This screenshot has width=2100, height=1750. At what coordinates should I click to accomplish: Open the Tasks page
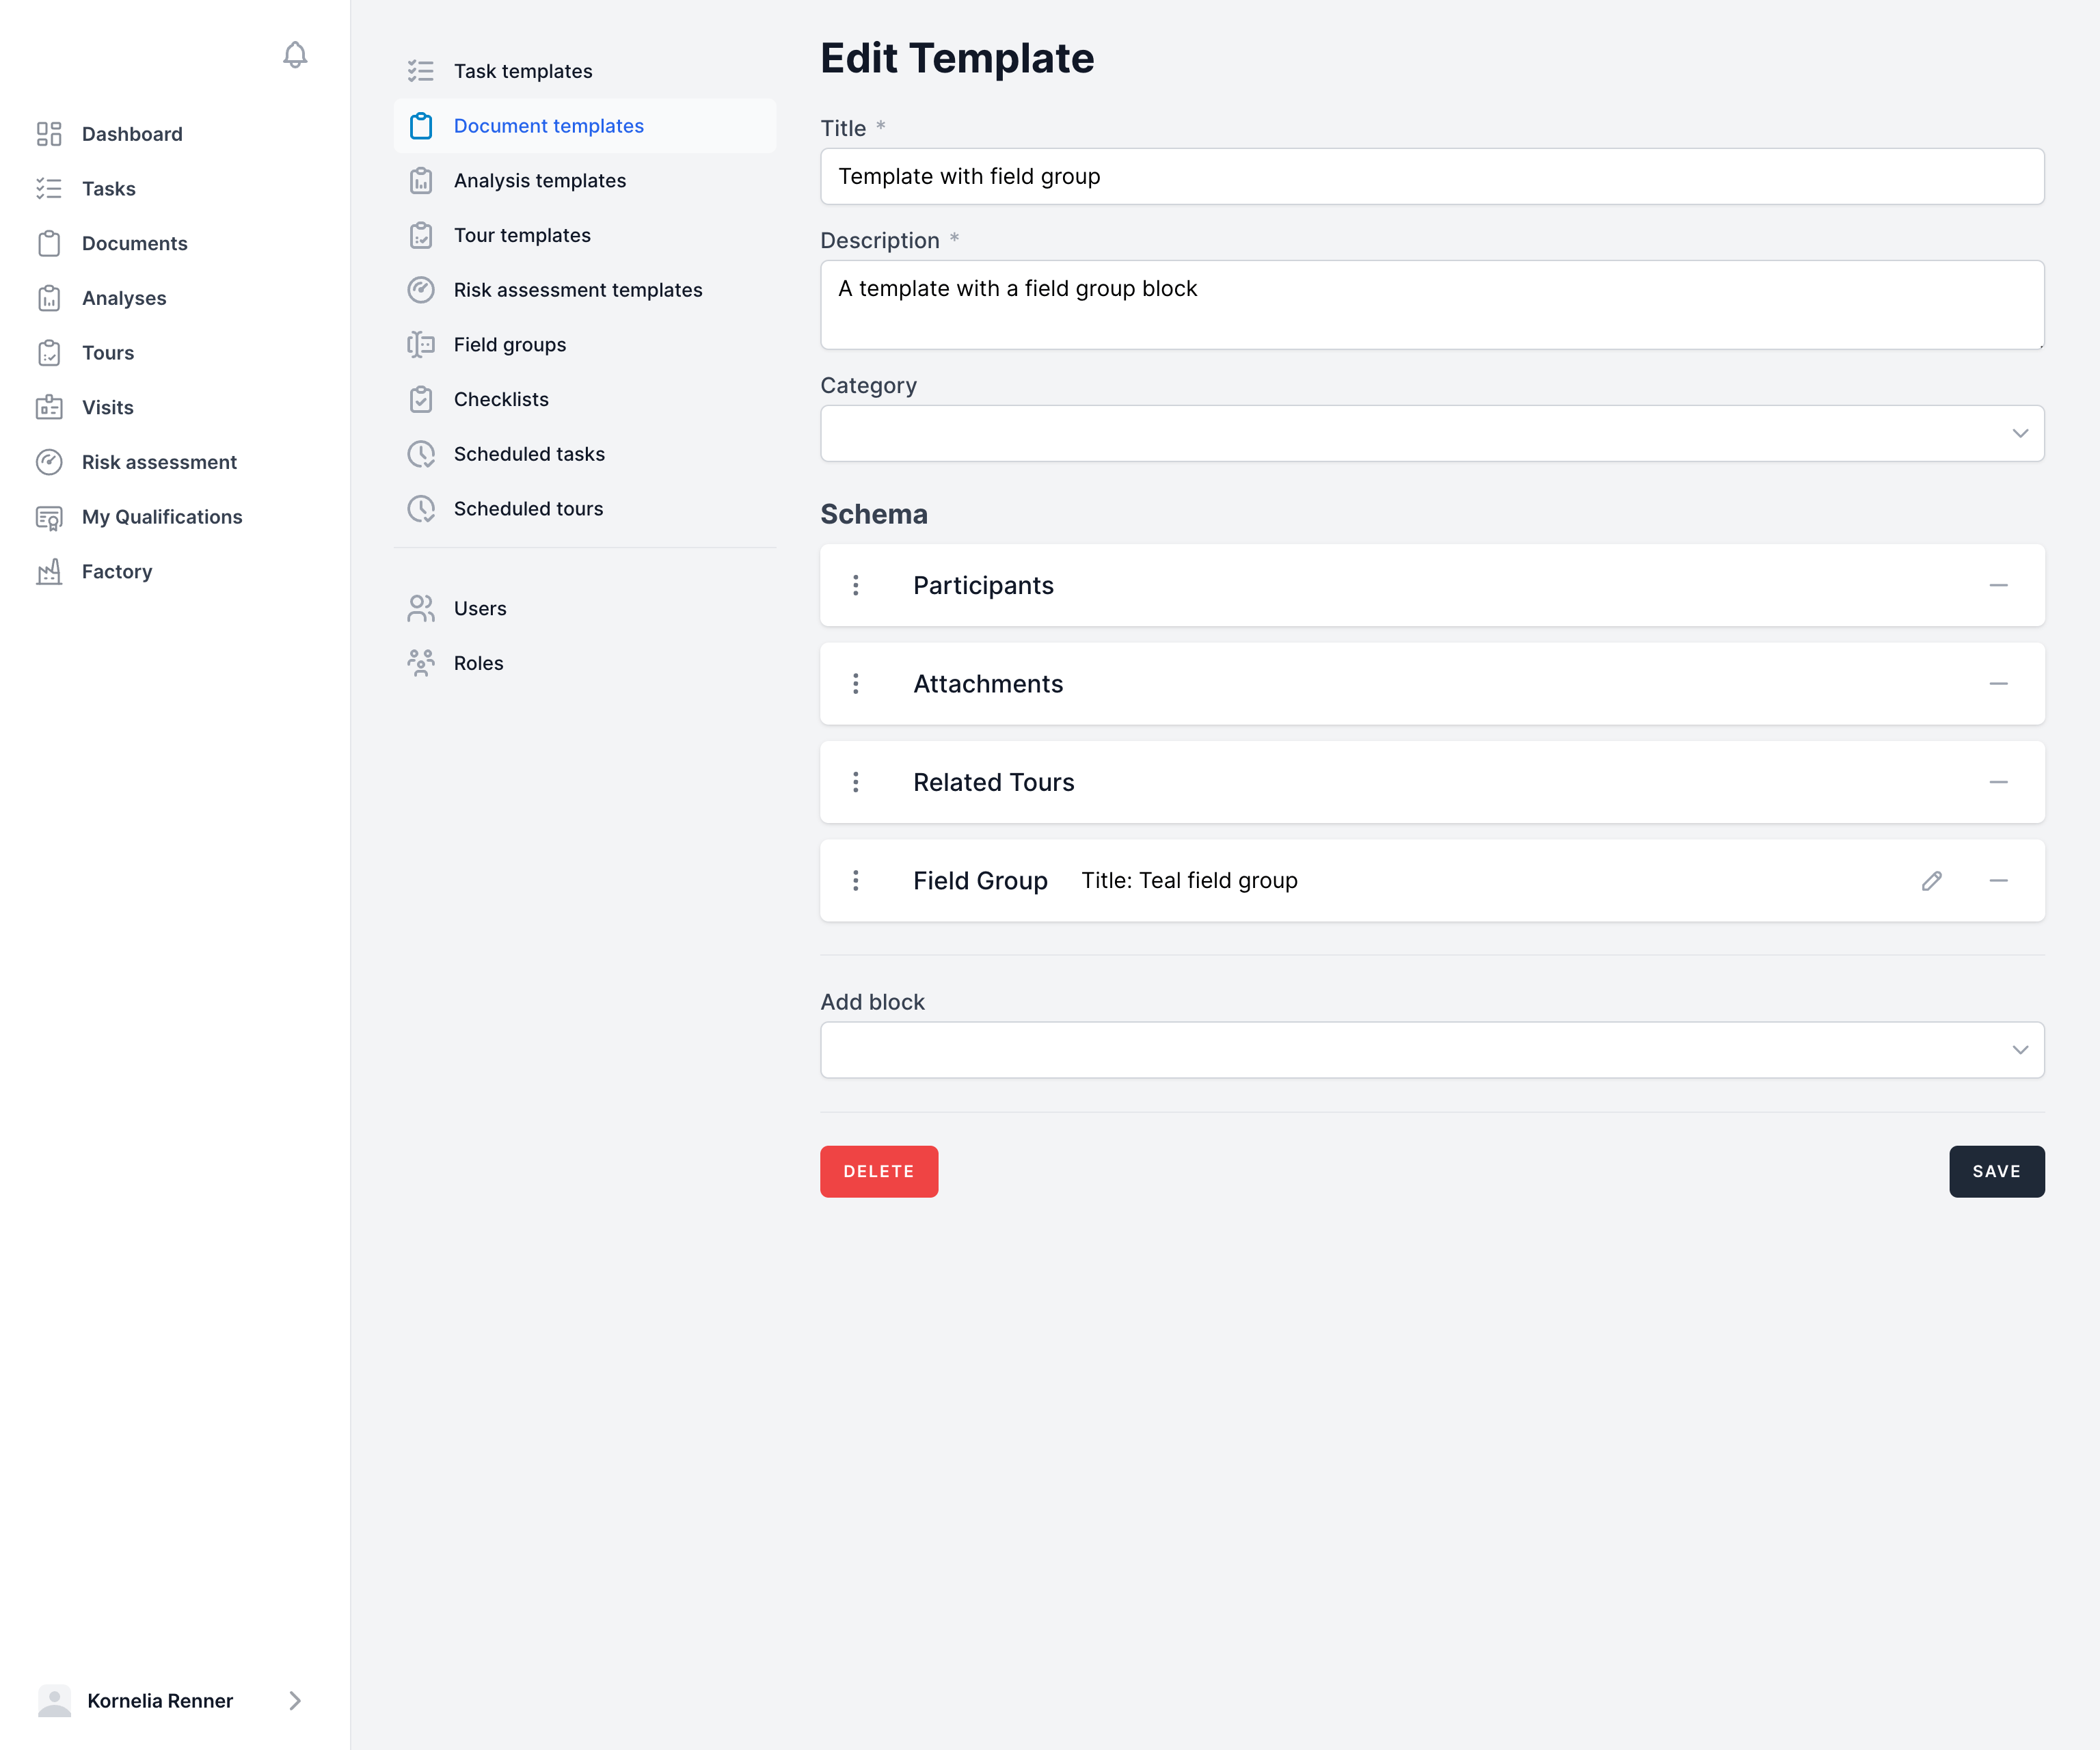pyautogui.click(x=108, y=189)
